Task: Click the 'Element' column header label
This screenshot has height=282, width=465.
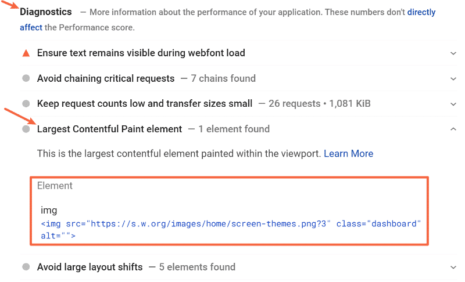Action: (55, 186)
